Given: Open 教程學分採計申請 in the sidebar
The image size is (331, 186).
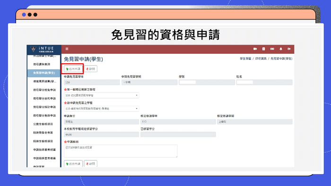Looking at the screenshot, I should [44, 107].
